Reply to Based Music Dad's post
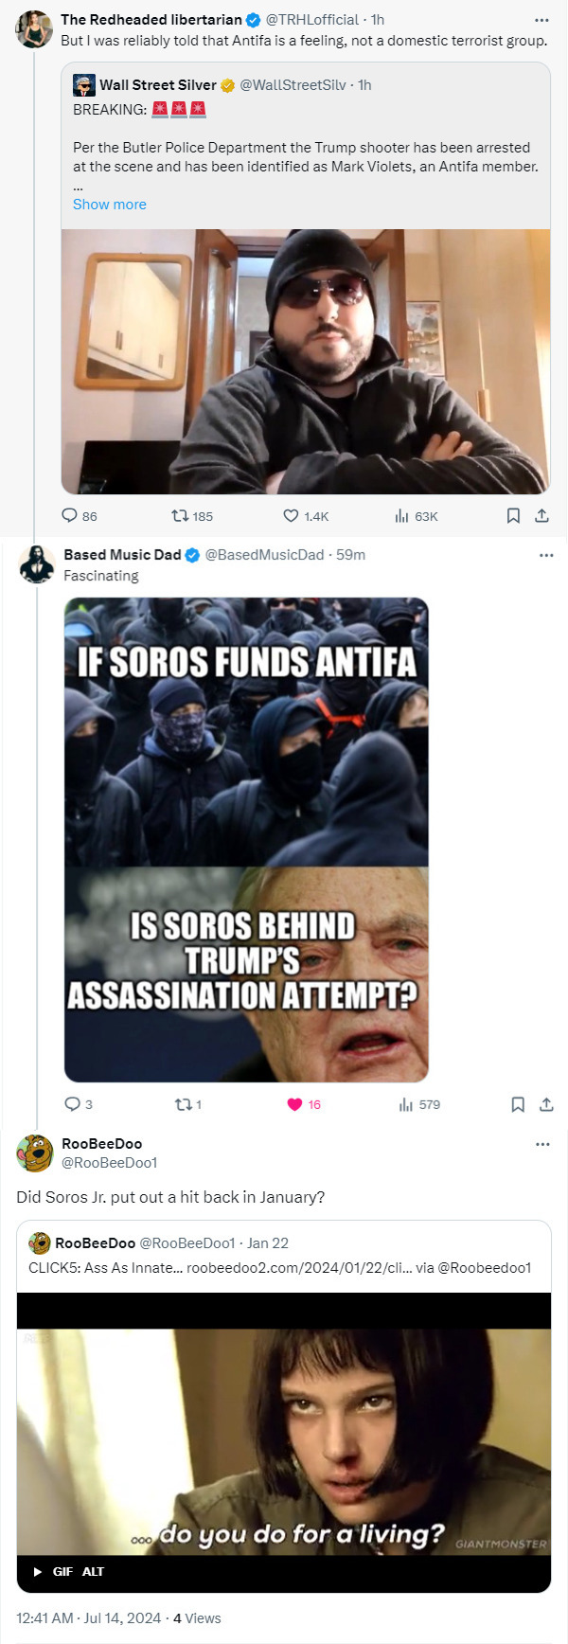Viewport: 568px width, 1644px height. tap(72, 1104)
